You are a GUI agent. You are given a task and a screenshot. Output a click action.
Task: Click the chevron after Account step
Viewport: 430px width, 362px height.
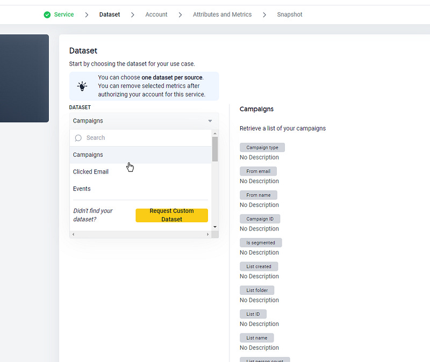pyautogui.click(x=180, y=15)
